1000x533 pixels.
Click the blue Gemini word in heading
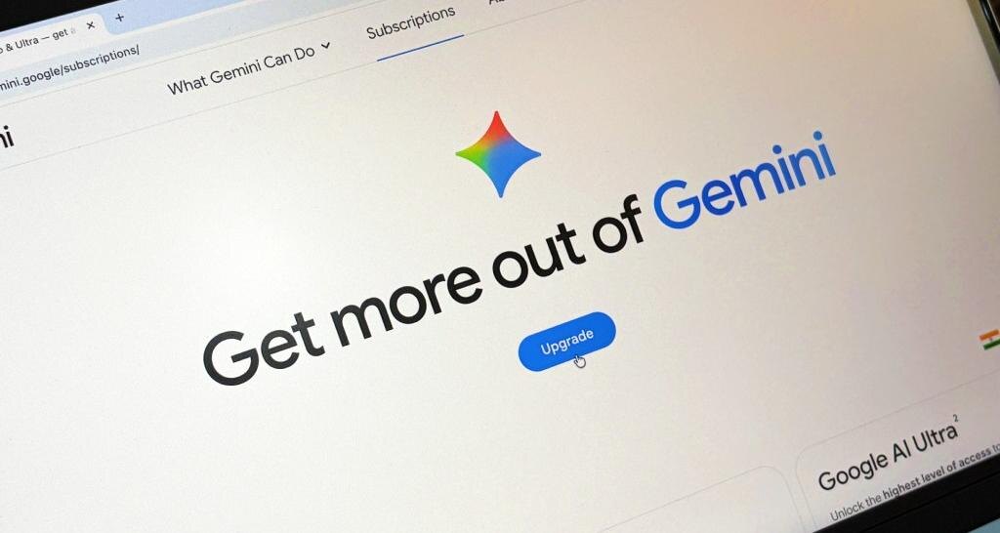coord(744,181)
